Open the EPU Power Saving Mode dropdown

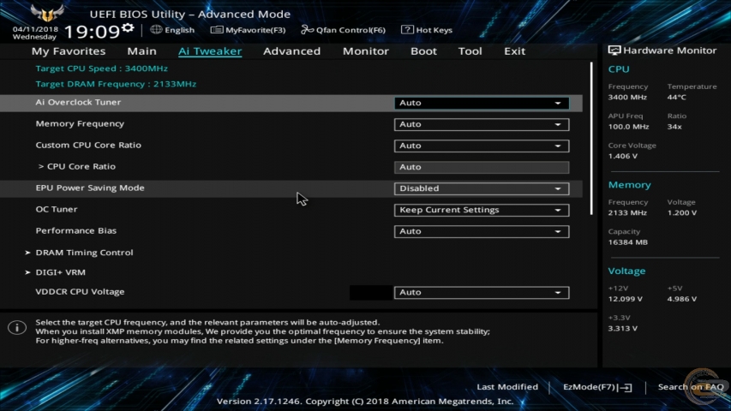pos(481,188)
